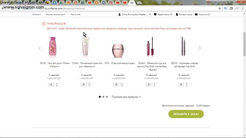The image size is (246, 138).
Task: Open the Как купить menu item
Action: tap(75, 15)
